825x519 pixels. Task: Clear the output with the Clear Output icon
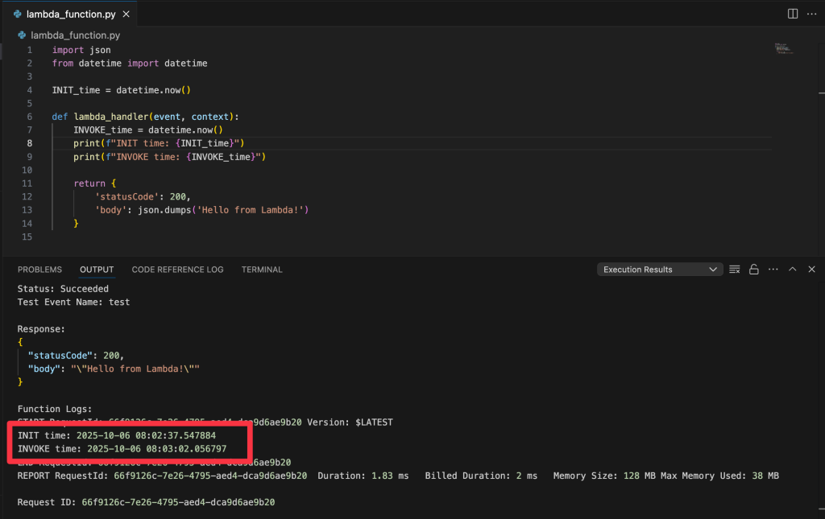[x=735, y=270]
